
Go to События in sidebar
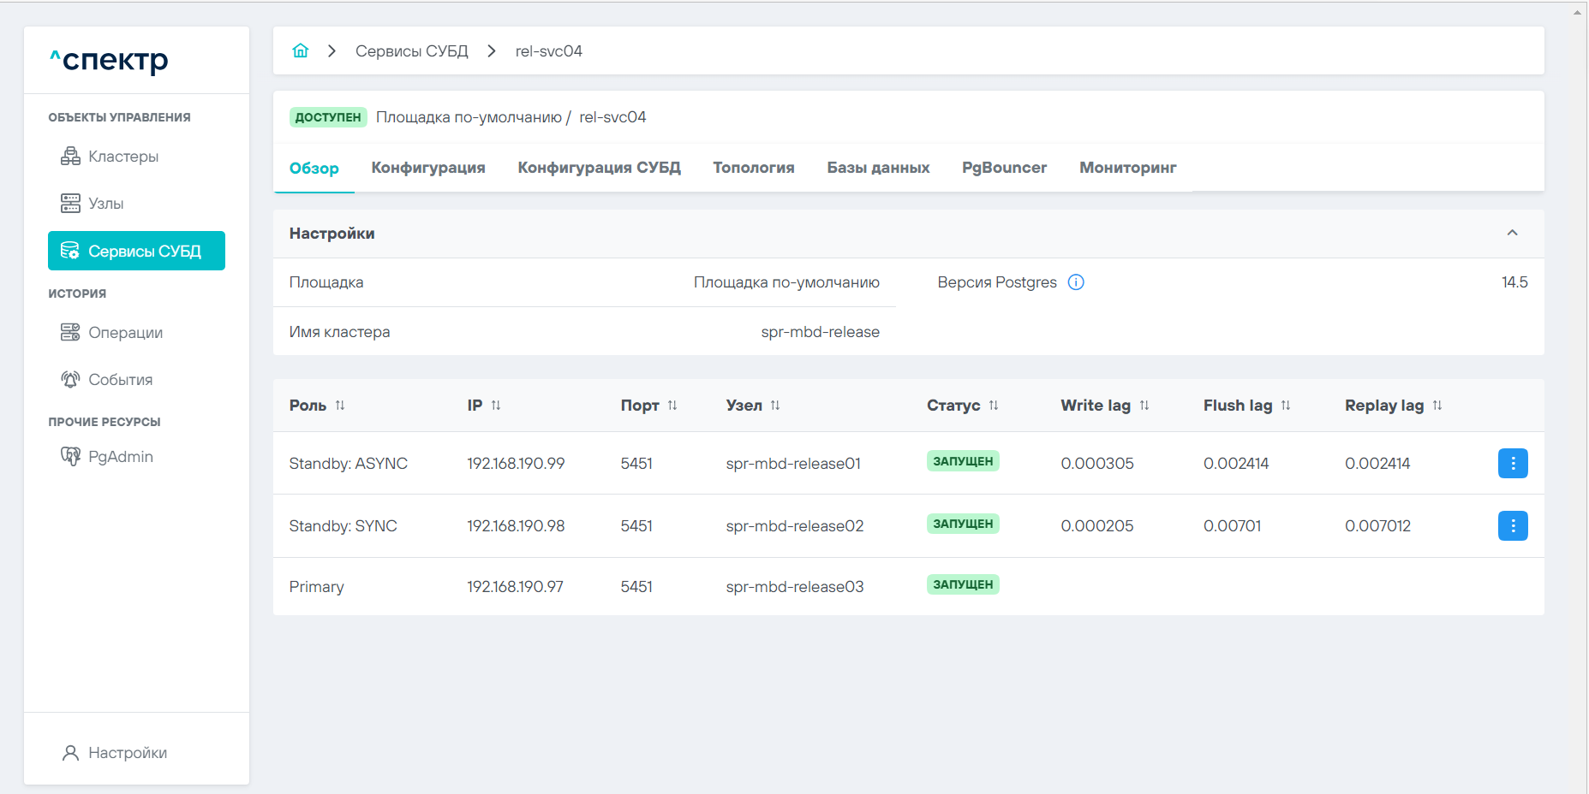pos(120,380)
